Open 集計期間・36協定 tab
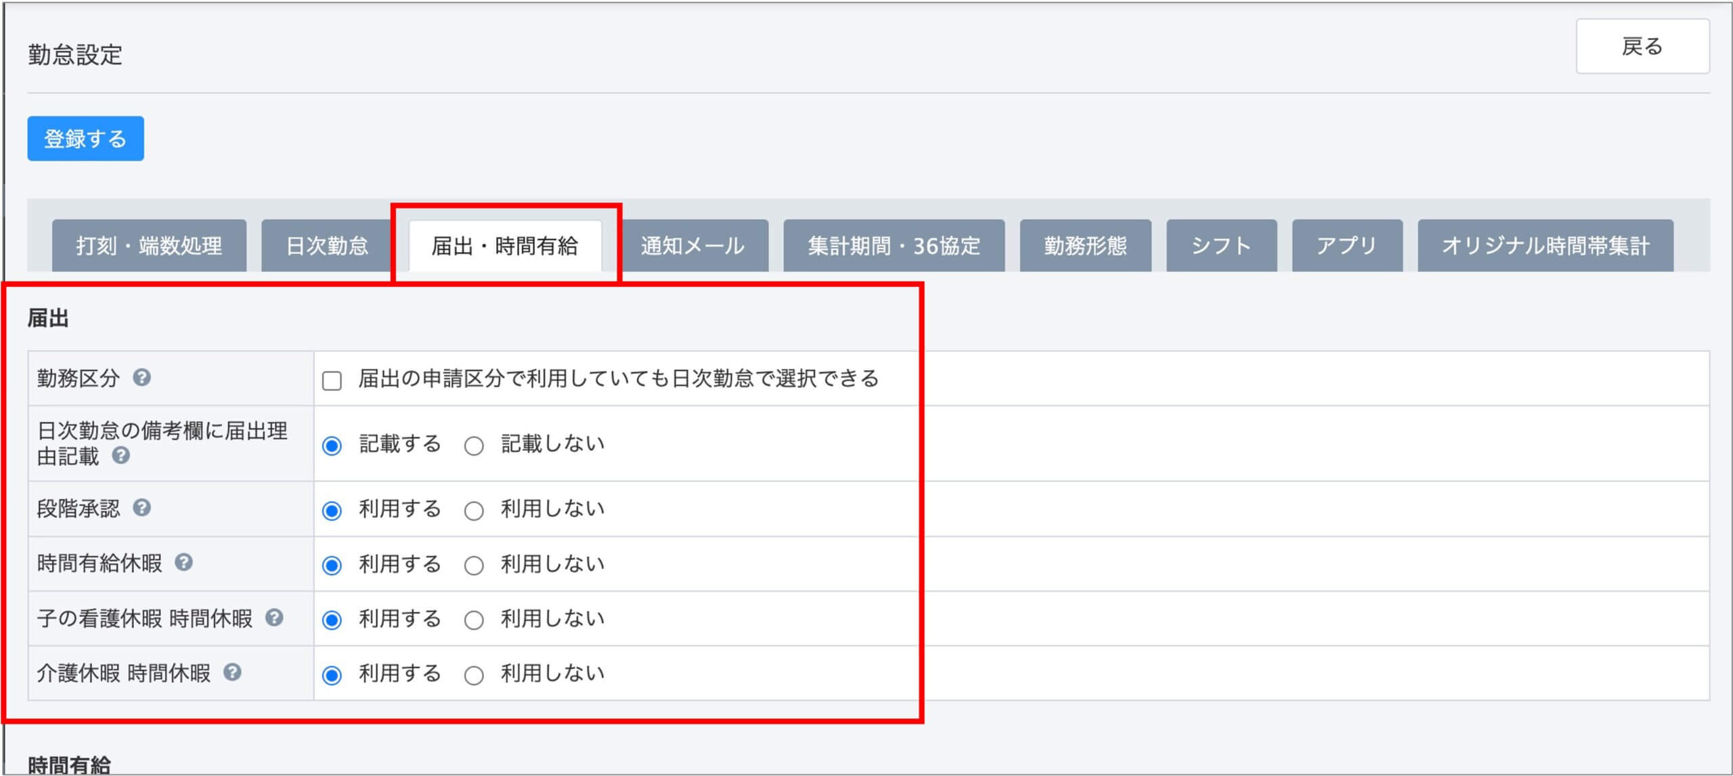 pyautogui.click(x=894, y=246)
